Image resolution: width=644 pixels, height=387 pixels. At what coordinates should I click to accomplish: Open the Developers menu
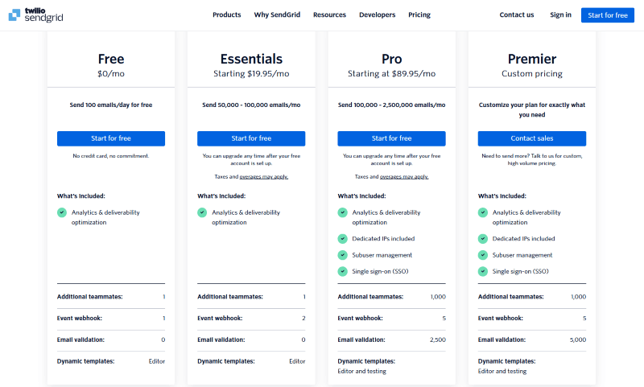click(377, 14)
